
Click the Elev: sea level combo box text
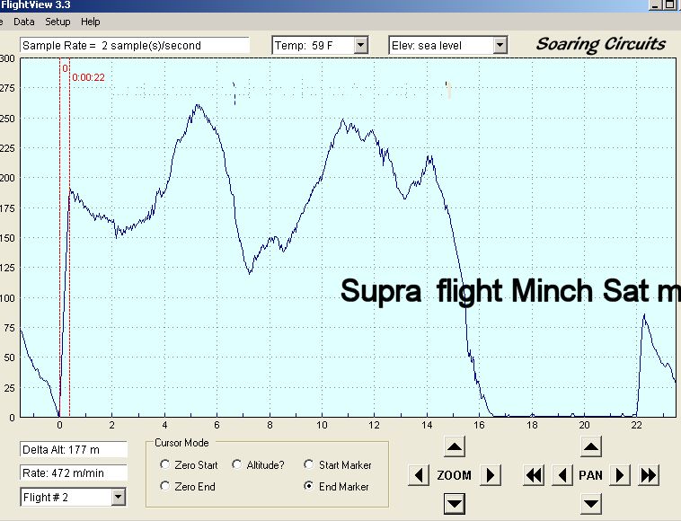427,46
